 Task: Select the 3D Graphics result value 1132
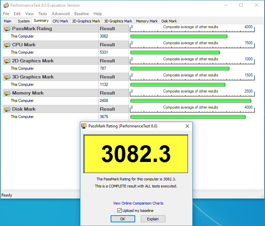tap(104, 84)
